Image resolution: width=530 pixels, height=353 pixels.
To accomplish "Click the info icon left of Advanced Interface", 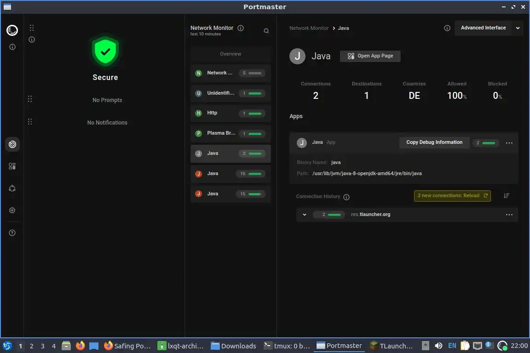I will click(447, 28).
